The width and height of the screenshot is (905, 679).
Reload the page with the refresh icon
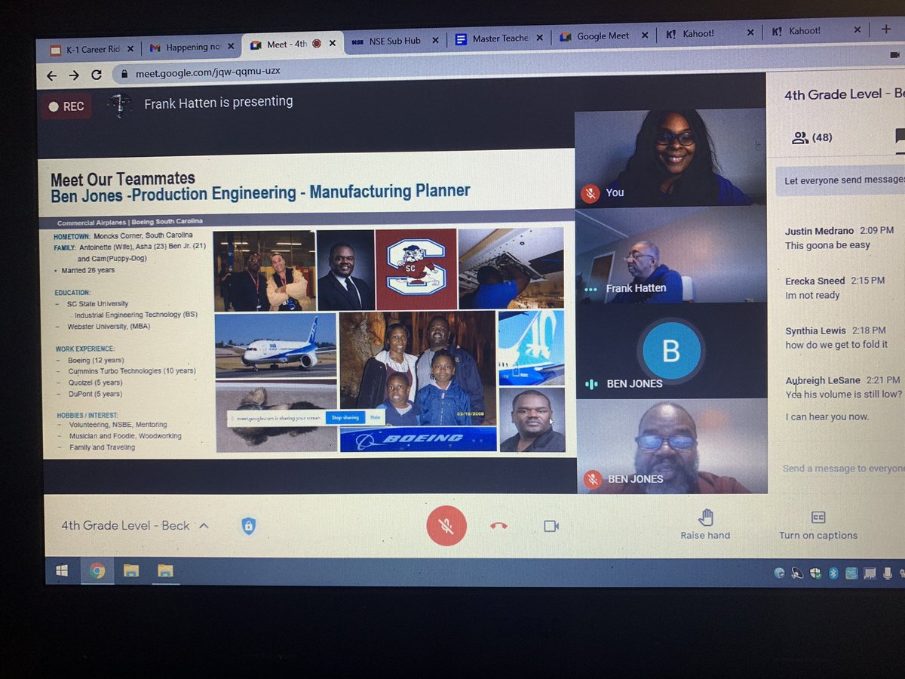pyautogui.click(x=97, y=75)
